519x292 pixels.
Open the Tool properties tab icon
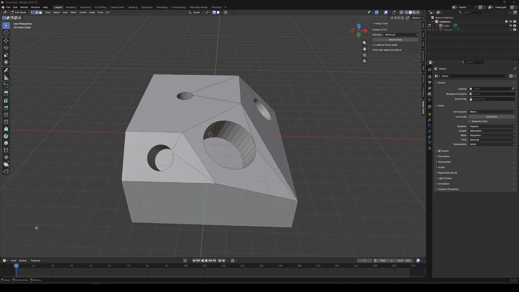(429, 70)
